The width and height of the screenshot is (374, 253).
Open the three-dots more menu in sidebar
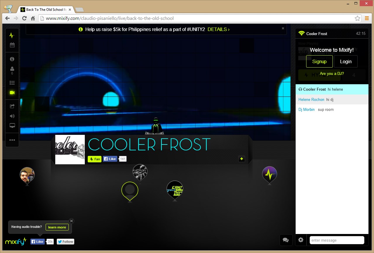(12, 140)
